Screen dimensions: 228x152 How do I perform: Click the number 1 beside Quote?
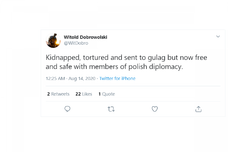click(x=99, y=94)
